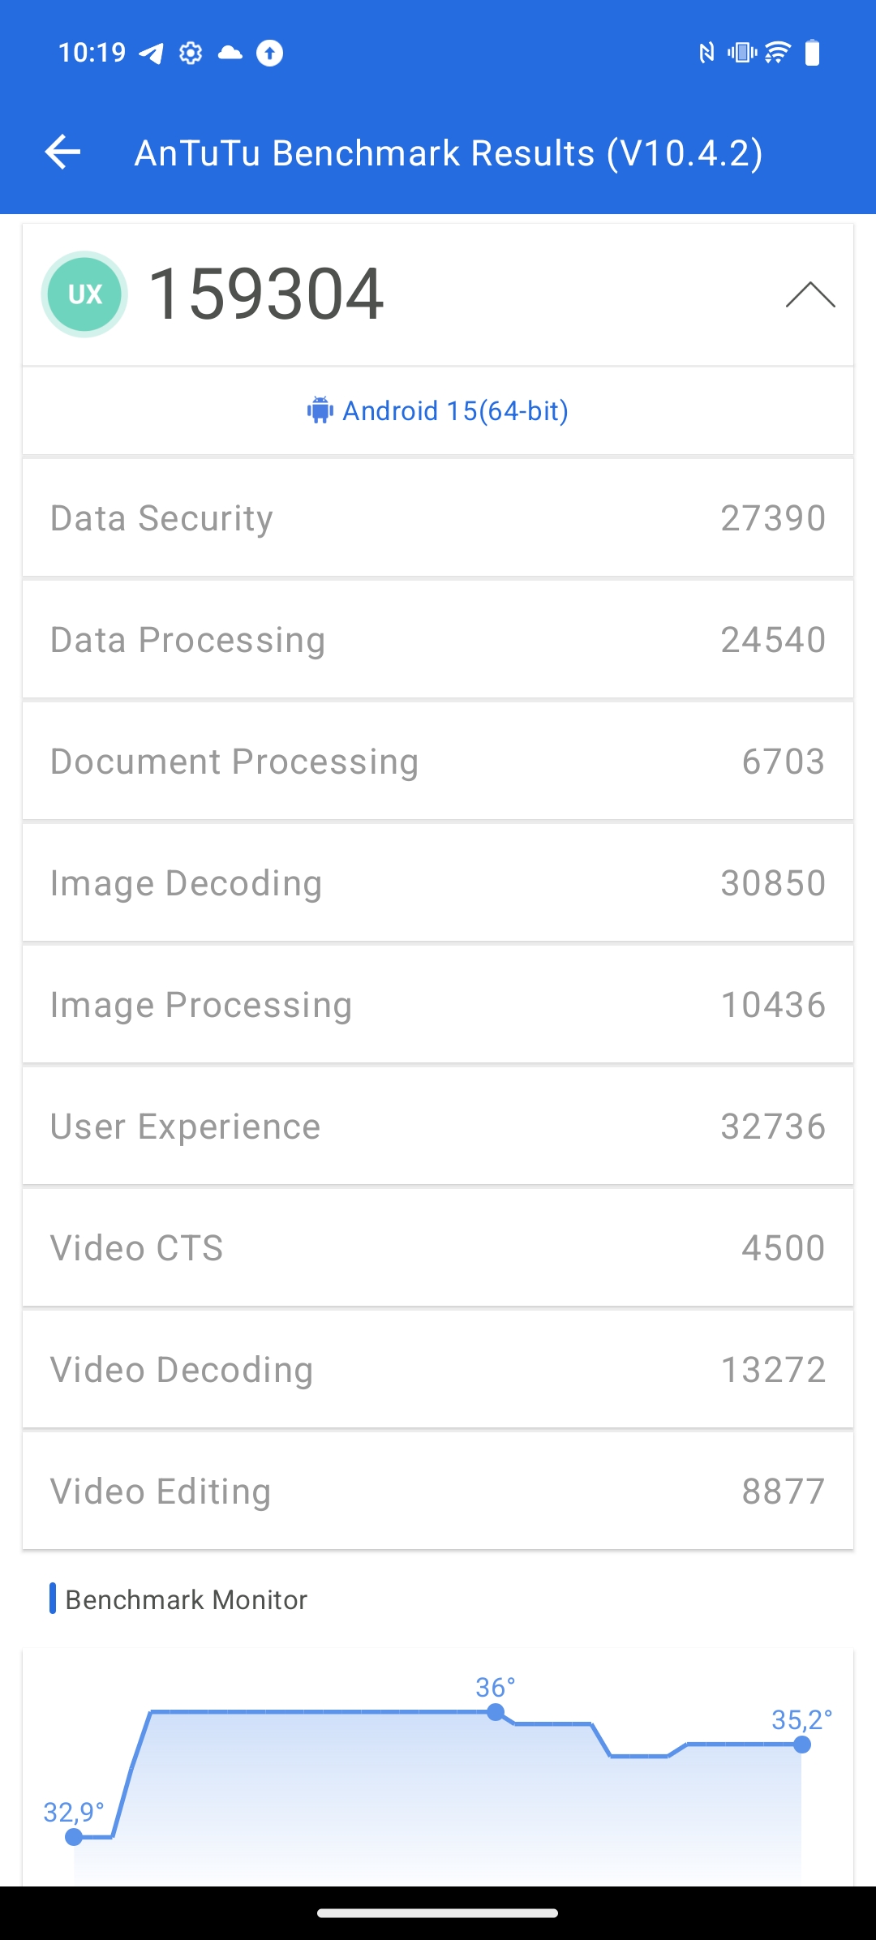This screenshot has width=876, height=1940.
Task: Collapse the UX score section chevron
Action: (810, 294)
